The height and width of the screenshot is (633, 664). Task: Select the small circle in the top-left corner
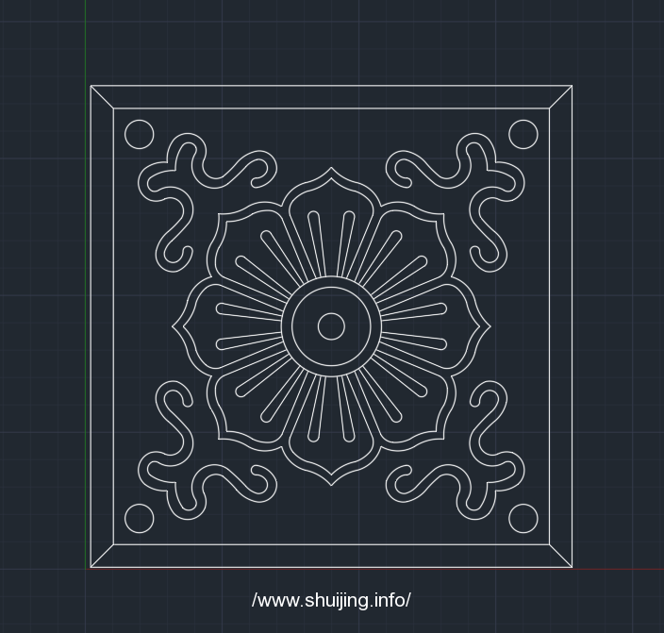point(140,134)
